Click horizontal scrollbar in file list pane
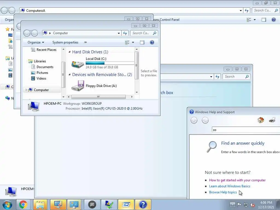This screenshot has height=210, width=280. [x=98, y=97]
